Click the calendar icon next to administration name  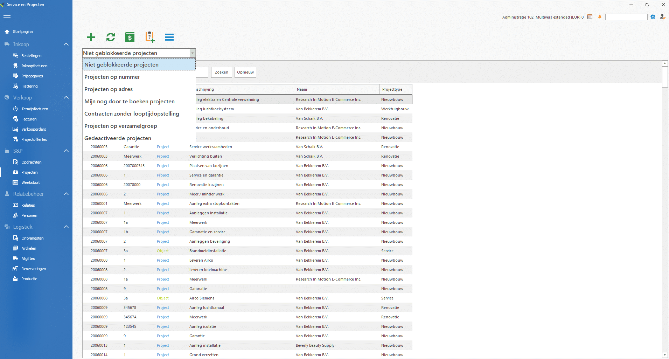(590, 17)
